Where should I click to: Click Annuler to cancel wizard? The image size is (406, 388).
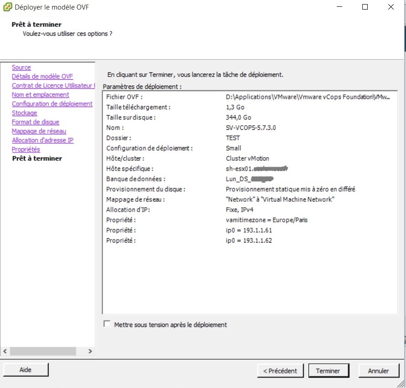point(379,371)
